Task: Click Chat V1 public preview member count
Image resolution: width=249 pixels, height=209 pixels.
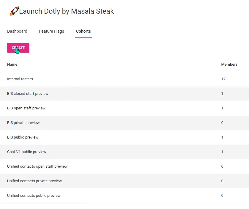Action: pos(222,152)
